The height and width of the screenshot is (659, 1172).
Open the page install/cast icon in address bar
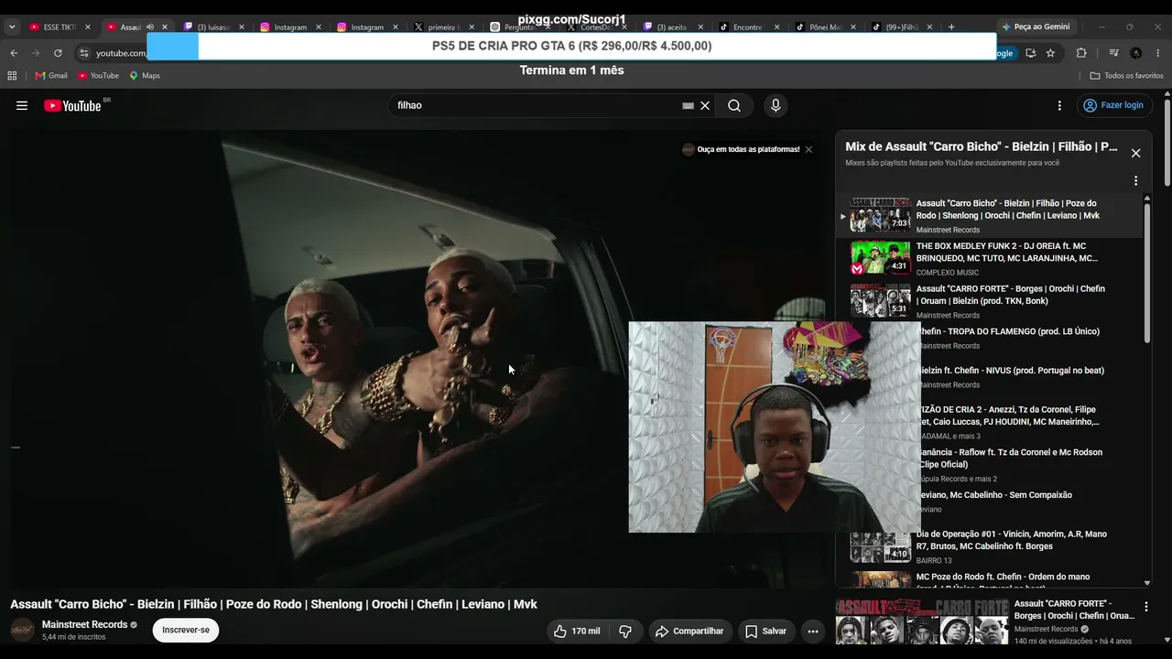point(1030,53)
